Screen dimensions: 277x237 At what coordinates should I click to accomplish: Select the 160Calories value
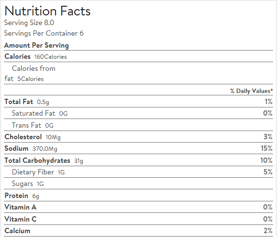point(51,57)
